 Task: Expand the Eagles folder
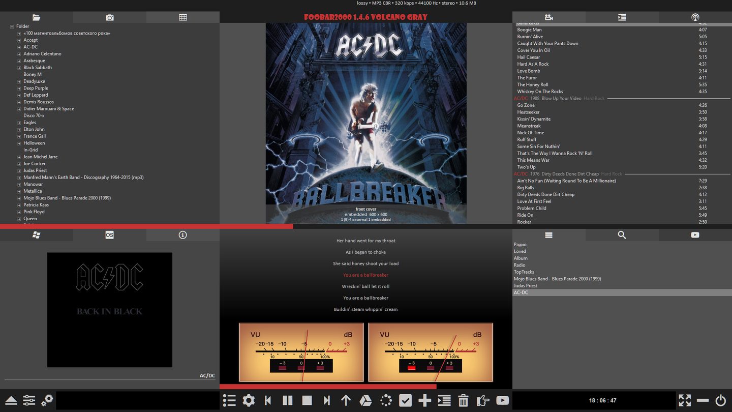point(19,123)
